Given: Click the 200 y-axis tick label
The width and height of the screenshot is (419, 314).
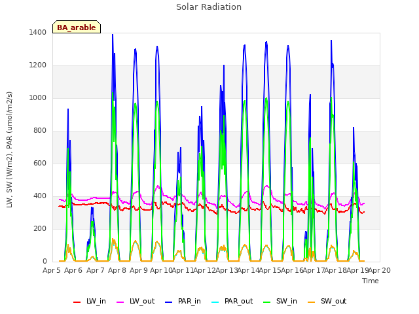Looking at the screenshot, I should (x=40, y=228).
